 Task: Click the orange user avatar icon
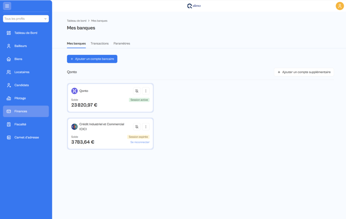pos(340,6)
